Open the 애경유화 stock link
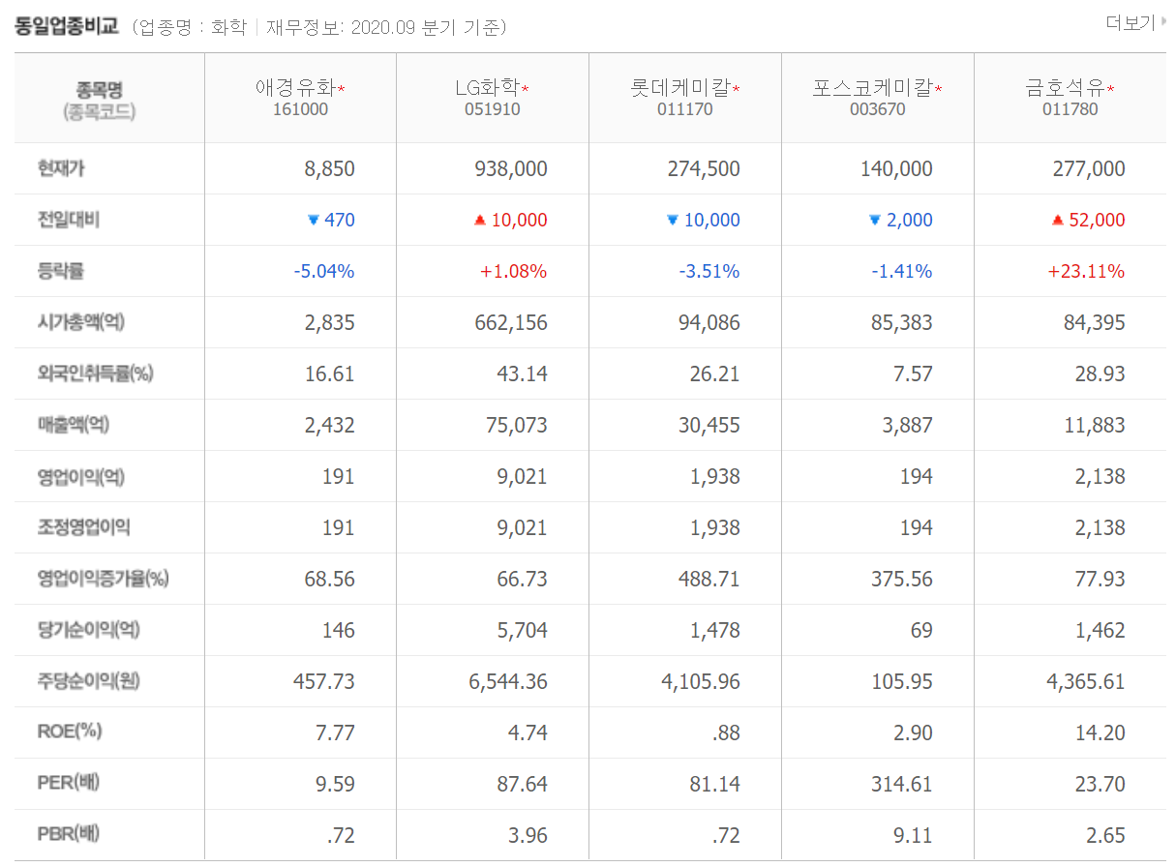Screen dimensions: 1176x867 point(295,89)
